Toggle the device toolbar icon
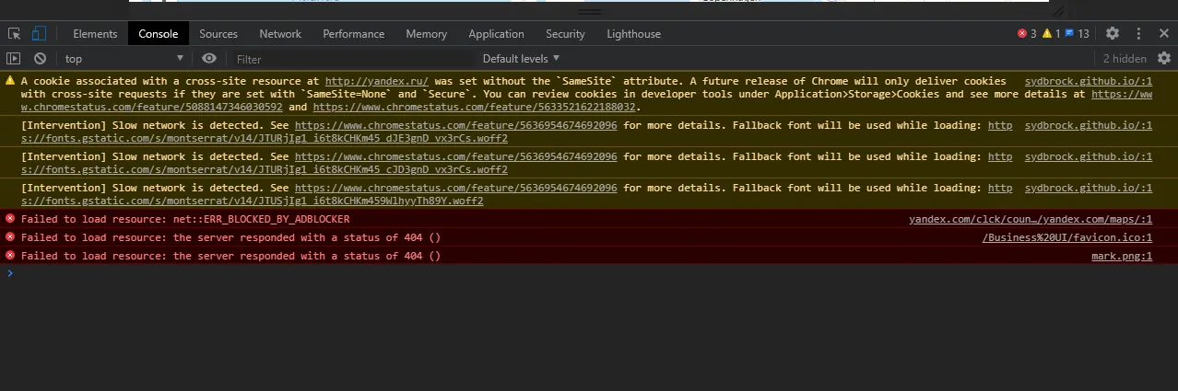The width and height of the screenshot is (1178, 391). [x=40, y=34]
